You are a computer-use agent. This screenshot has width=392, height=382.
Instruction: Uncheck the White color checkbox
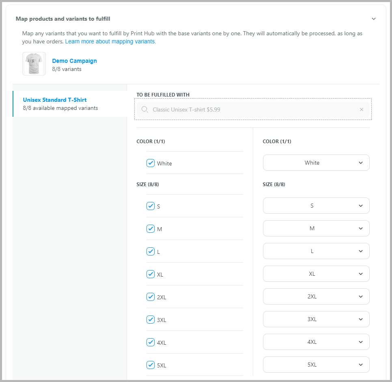(151, 163)
